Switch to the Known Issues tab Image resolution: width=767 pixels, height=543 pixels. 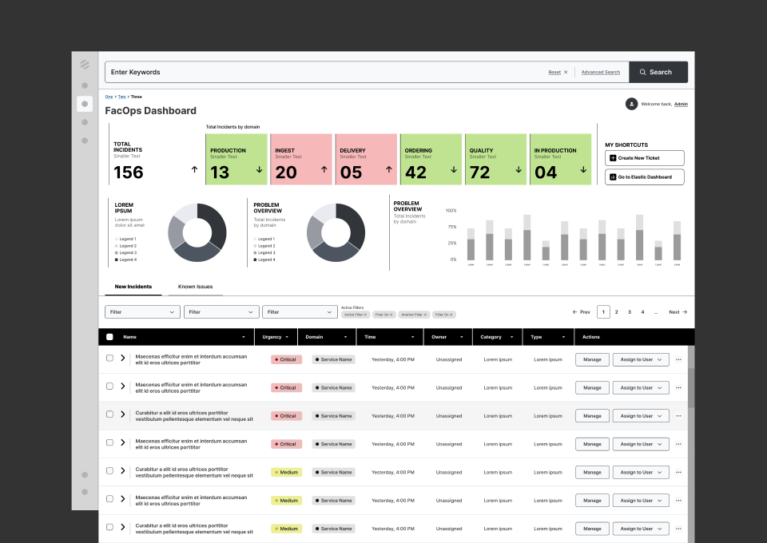click(195, 287)
